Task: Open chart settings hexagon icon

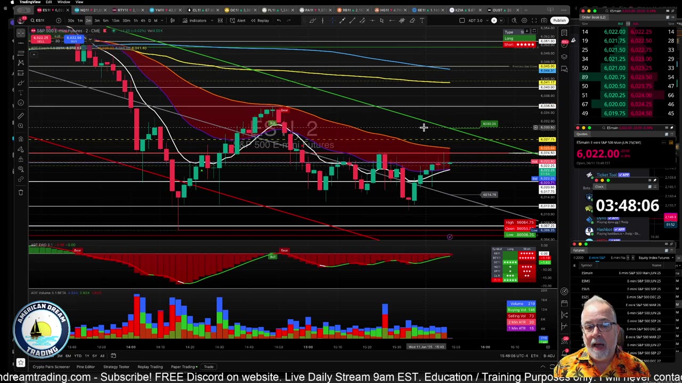Action: [524, 20]
